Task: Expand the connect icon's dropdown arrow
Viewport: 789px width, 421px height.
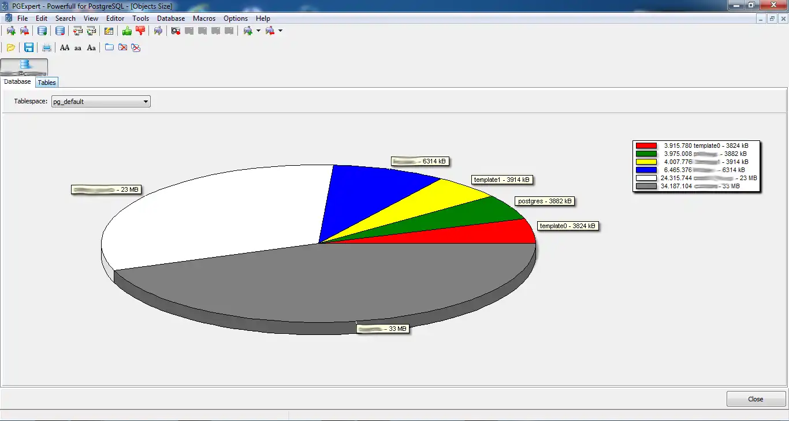Action: pyautogui.click(x=258, y=31)
